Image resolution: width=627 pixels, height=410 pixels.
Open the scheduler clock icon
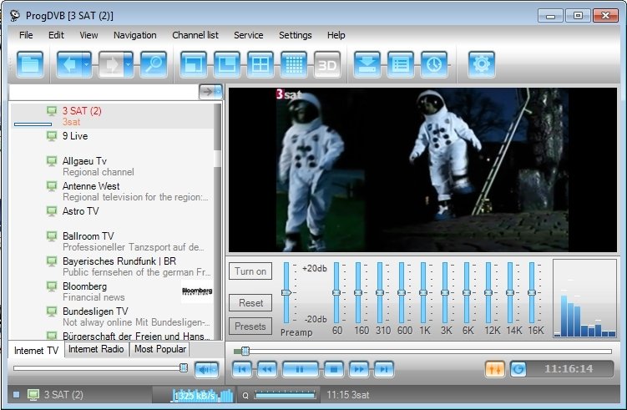coord(434,64)
